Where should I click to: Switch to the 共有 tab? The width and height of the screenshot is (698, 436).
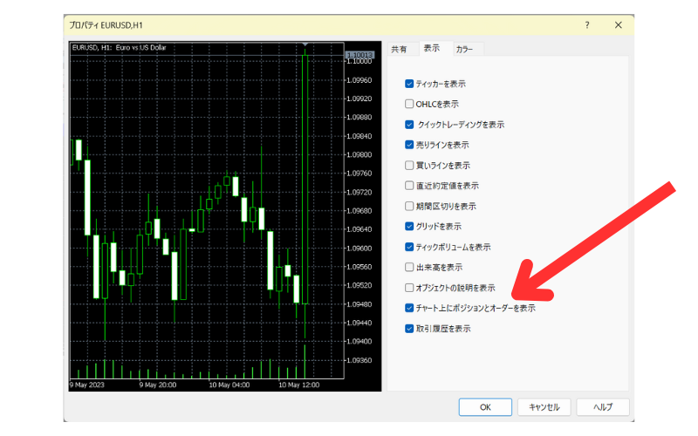[x=399, y=49]
